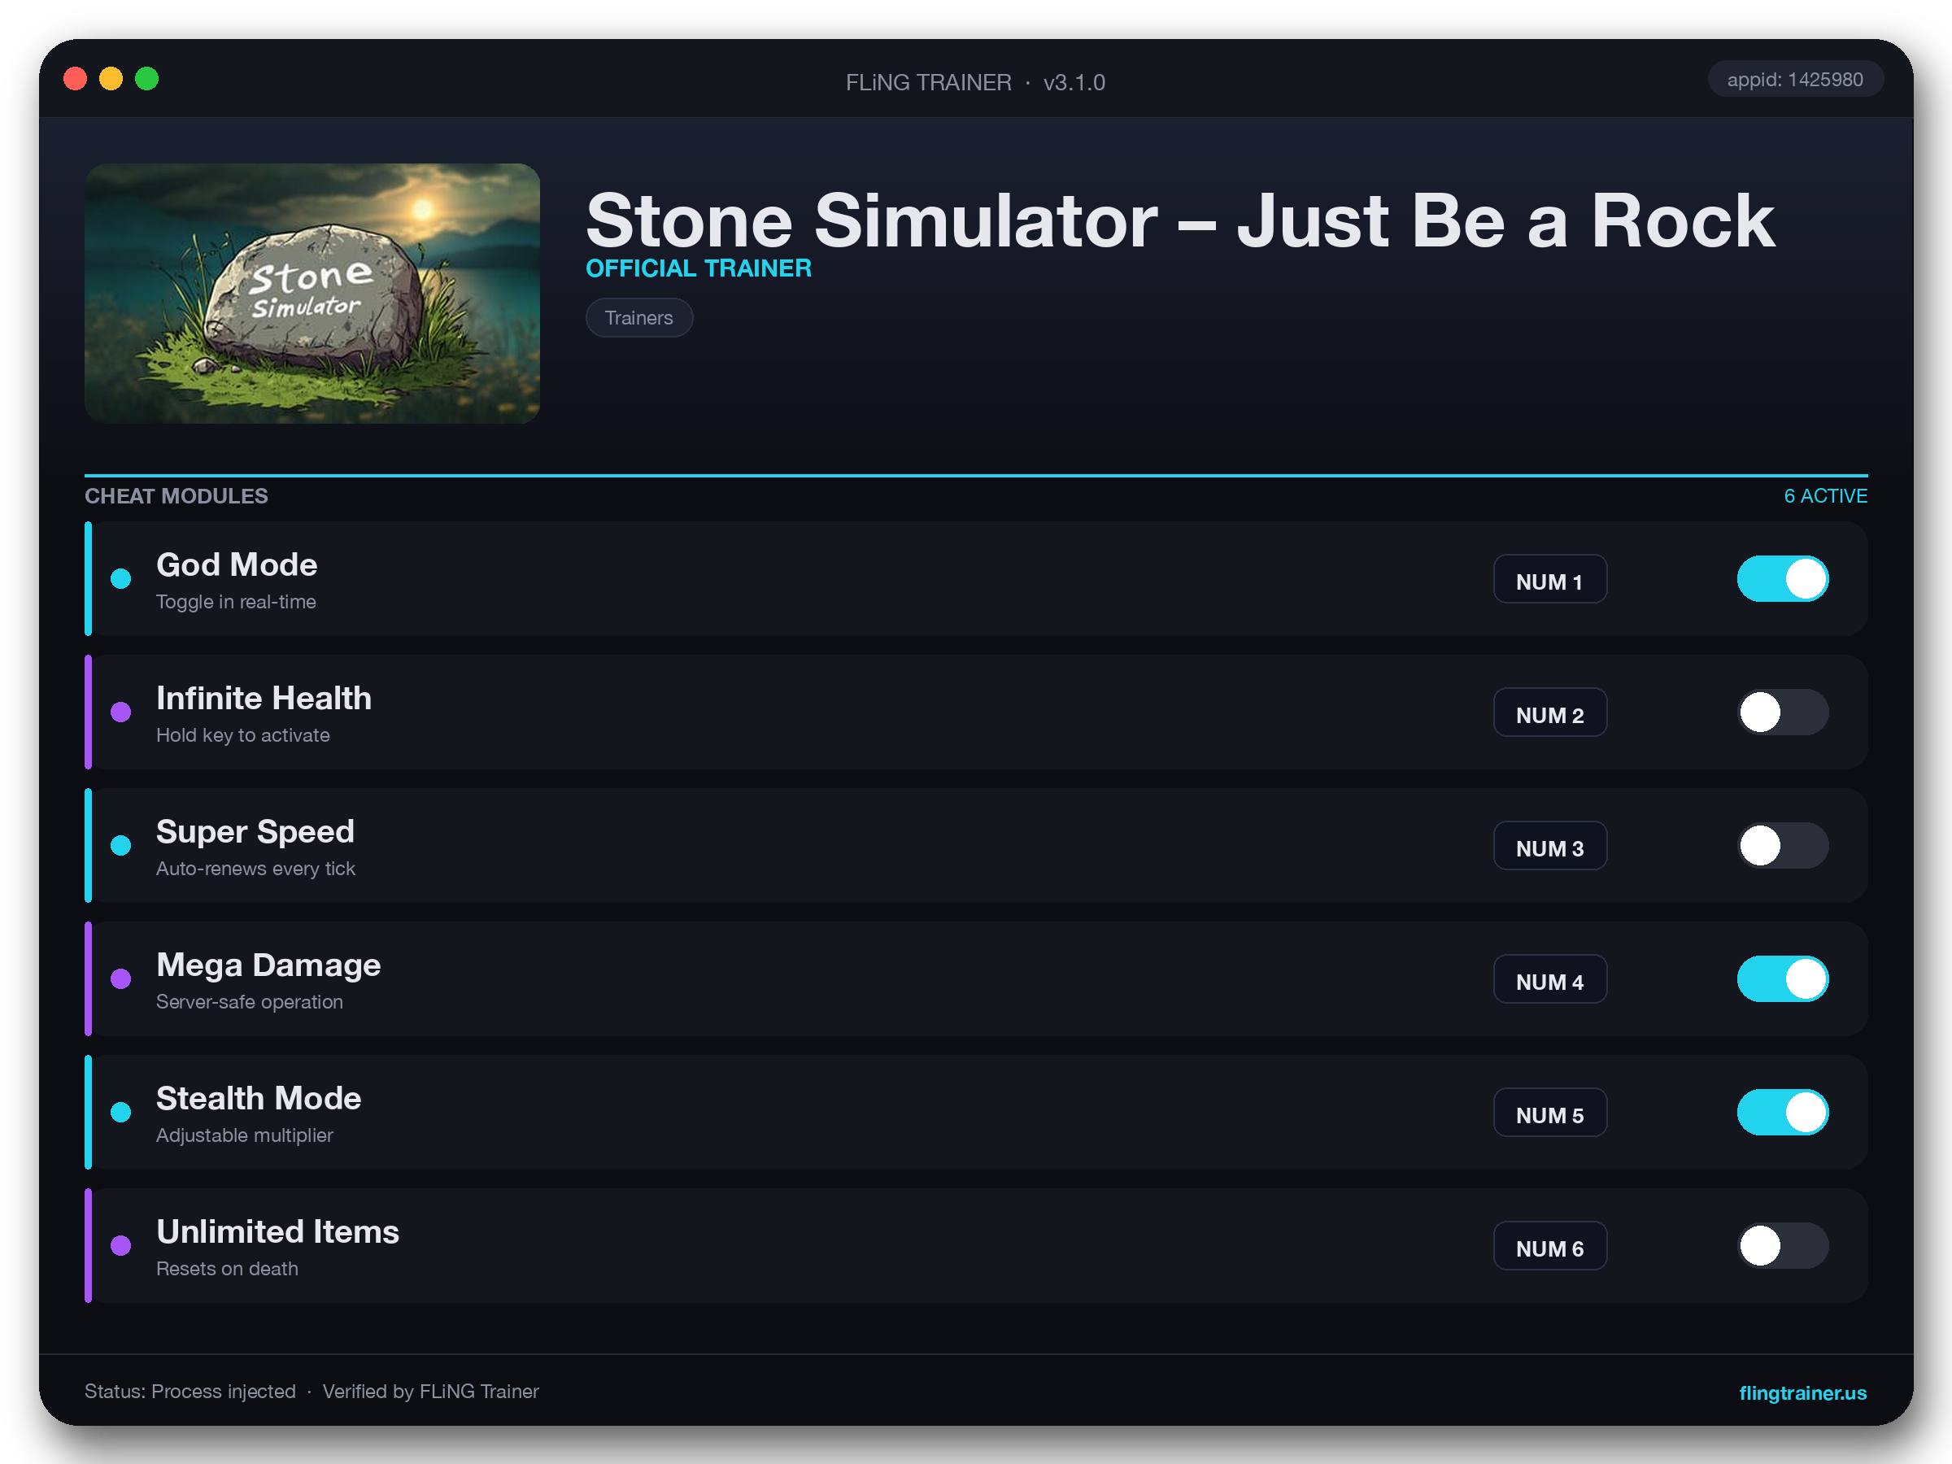
Task: Click the OFFICIAL TRAINER label
Action: [x=698, y=268]
